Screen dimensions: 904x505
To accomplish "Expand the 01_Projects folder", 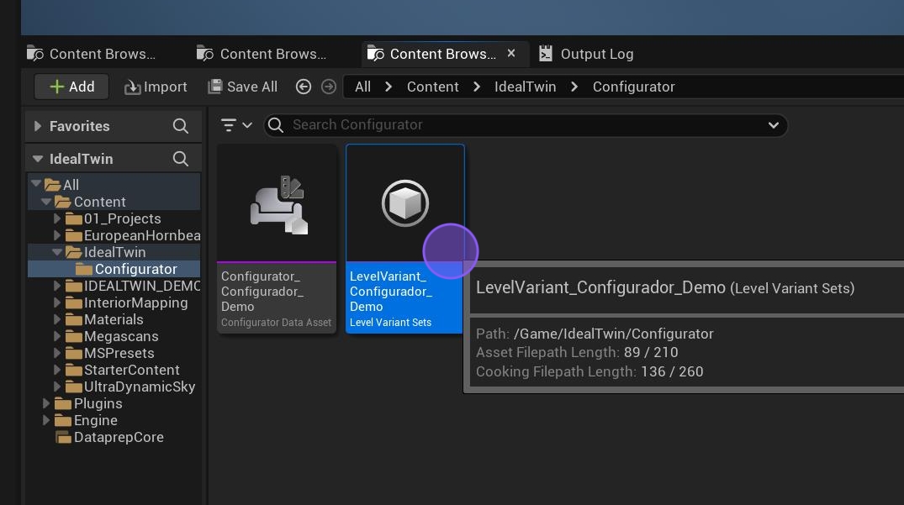I will 56,218.
